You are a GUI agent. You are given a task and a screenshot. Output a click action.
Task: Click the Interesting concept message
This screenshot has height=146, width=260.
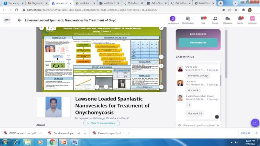(x=198, y=75)
